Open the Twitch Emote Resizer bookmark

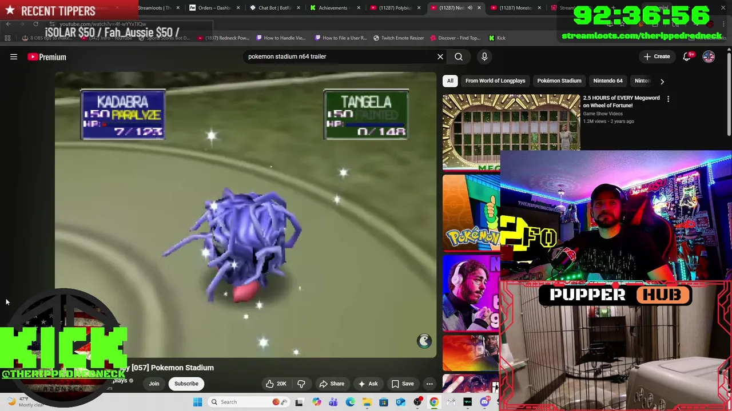tap(399, 38)
